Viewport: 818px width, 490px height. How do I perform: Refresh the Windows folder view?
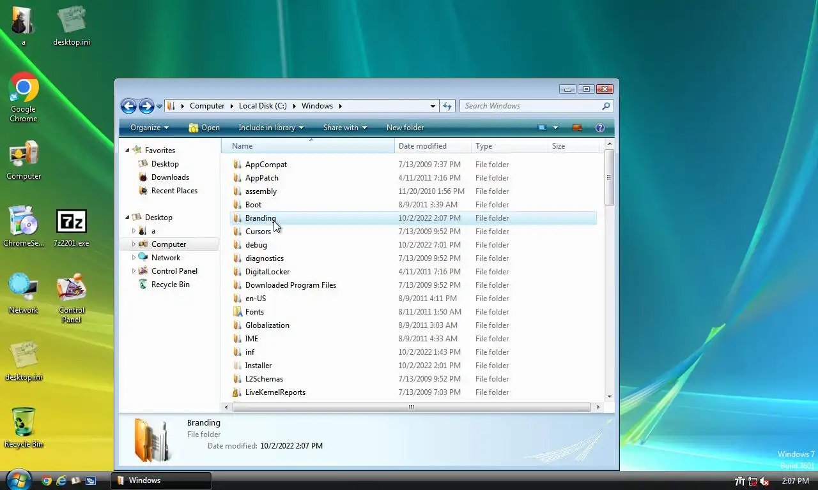[447, 106]
